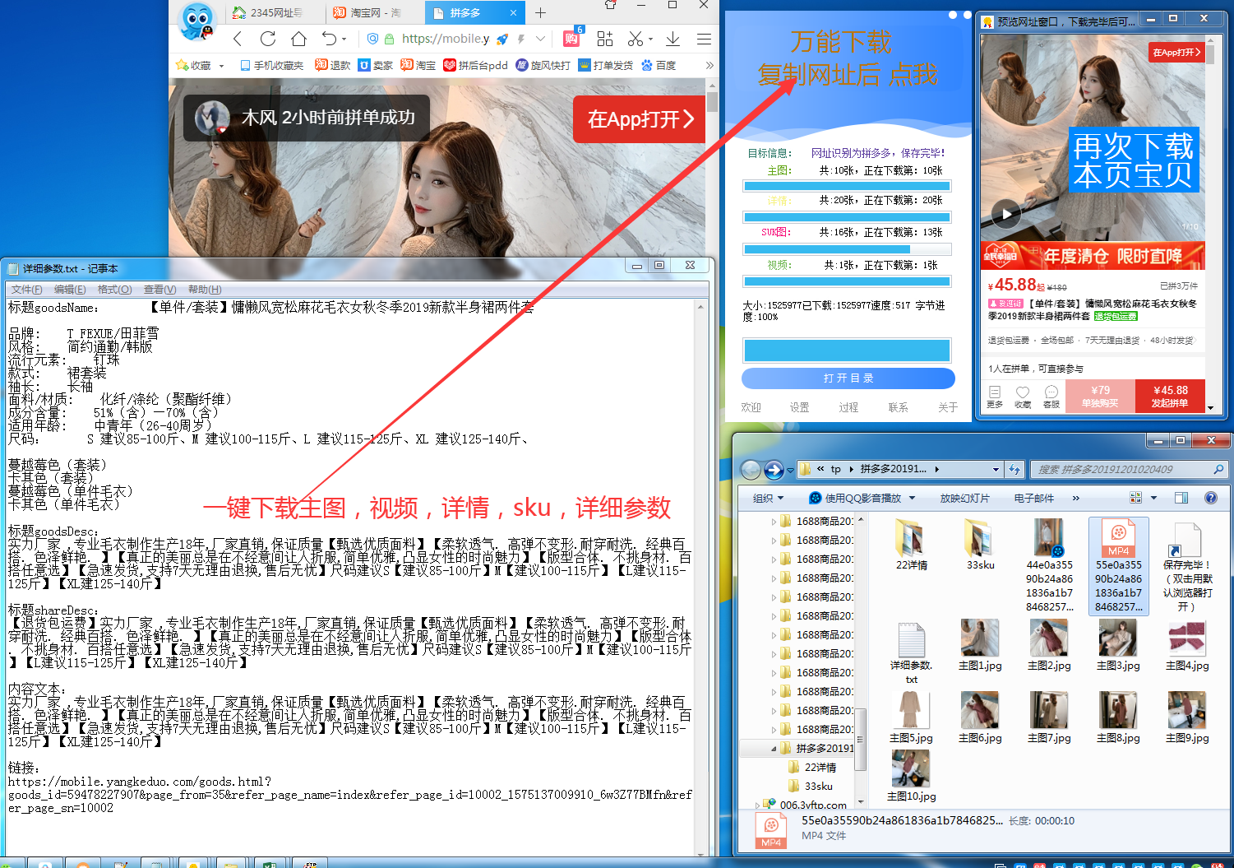Click the scissors screenshot icon in browser
Viewport: 1234px width, 868px height.
pyautogui.click(x=635, y=39)
